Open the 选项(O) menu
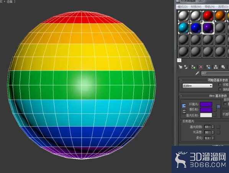Viewport: 229px width, 173px height. [x=223, y=7]
